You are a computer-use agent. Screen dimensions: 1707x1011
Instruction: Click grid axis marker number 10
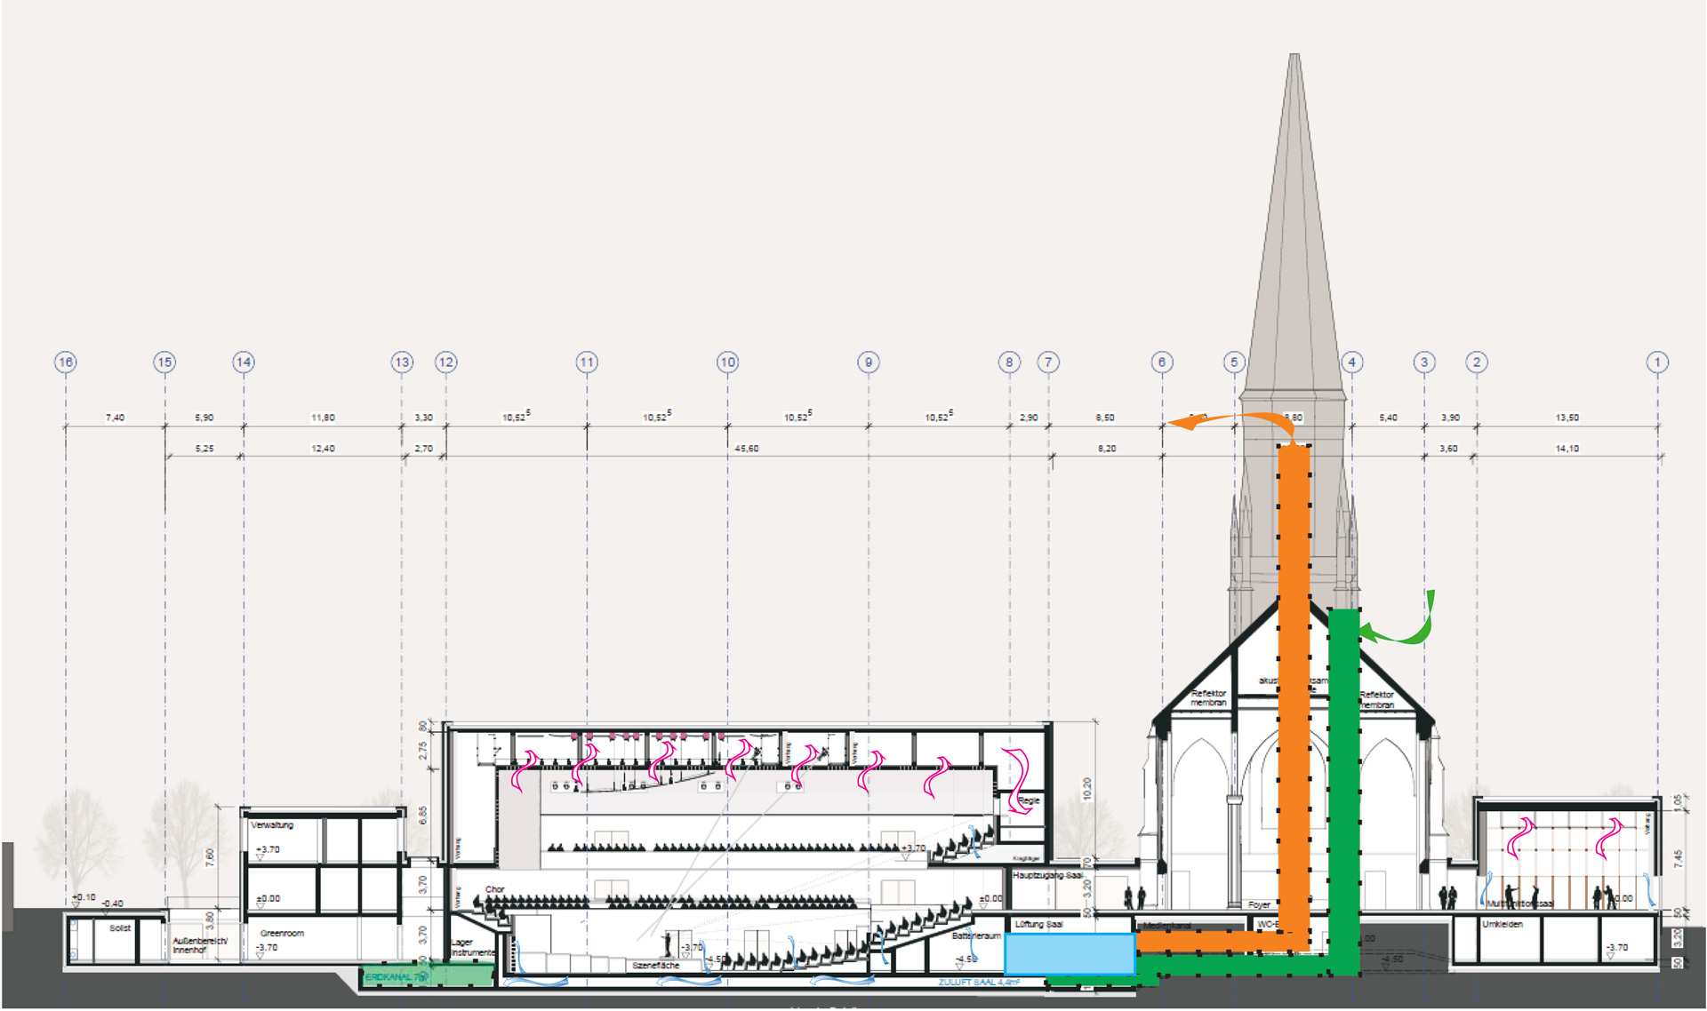click(x=727, y=362)
